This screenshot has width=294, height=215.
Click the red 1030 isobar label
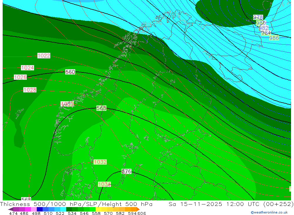67,104
